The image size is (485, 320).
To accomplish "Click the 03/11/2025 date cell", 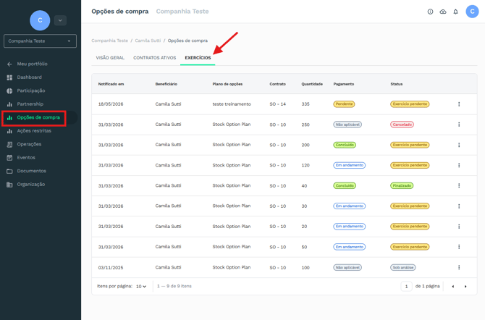I will (x=111, y=267).
